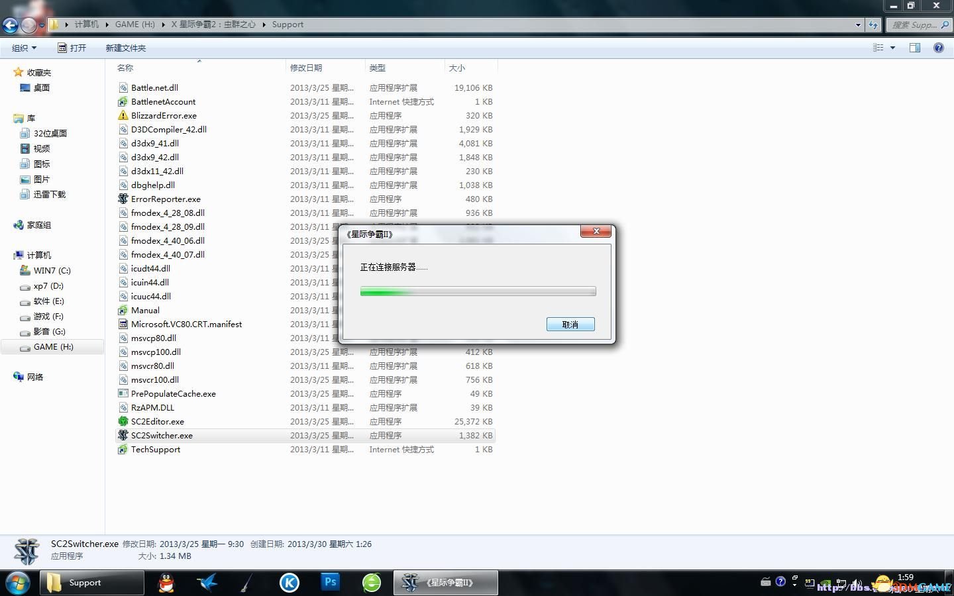Expand the view options dropdown arrow
Screen dimensions: 954x596
coord(892,48)
